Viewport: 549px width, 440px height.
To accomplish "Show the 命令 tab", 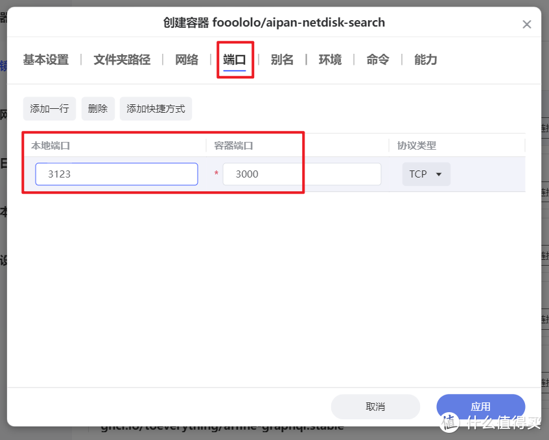I will (x=378, y=60).
